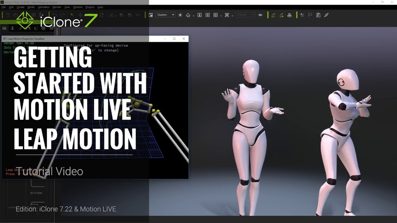Click the second green motion path icon
The image size is (397, 223).
click(x=281, y=15)
